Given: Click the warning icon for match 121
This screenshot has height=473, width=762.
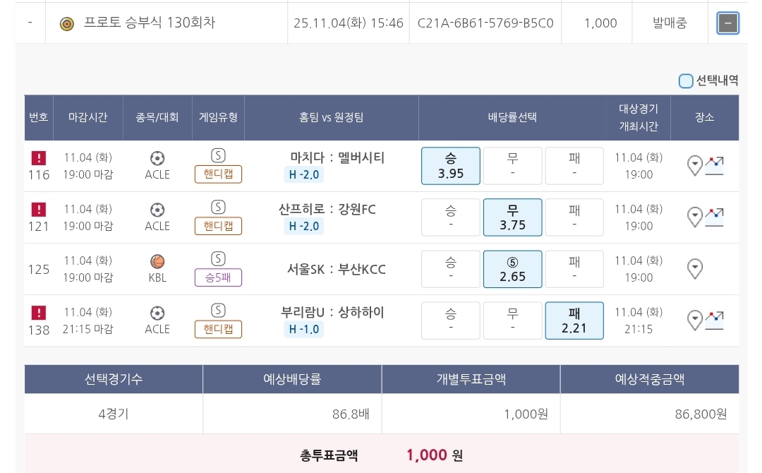Looking at the screenshot, I should [40, 210].
